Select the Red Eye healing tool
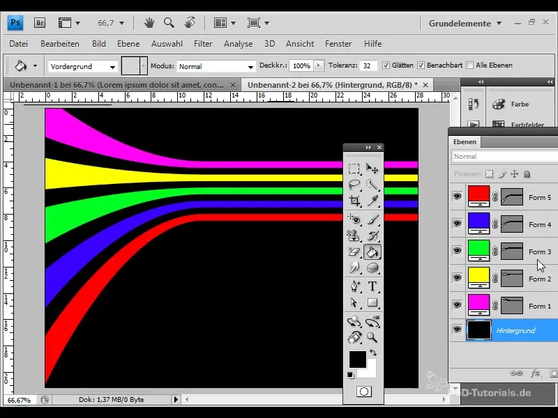This screenshot has height=418, width=558. pos(354,219)
